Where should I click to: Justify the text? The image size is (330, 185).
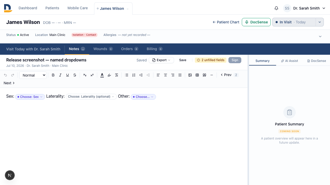(x=180, y=75)
